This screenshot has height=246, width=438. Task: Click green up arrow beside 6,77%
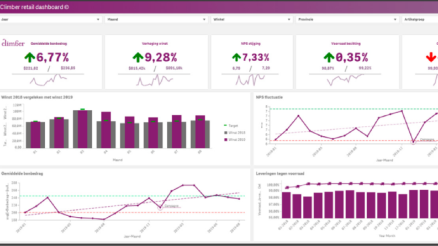30,57
